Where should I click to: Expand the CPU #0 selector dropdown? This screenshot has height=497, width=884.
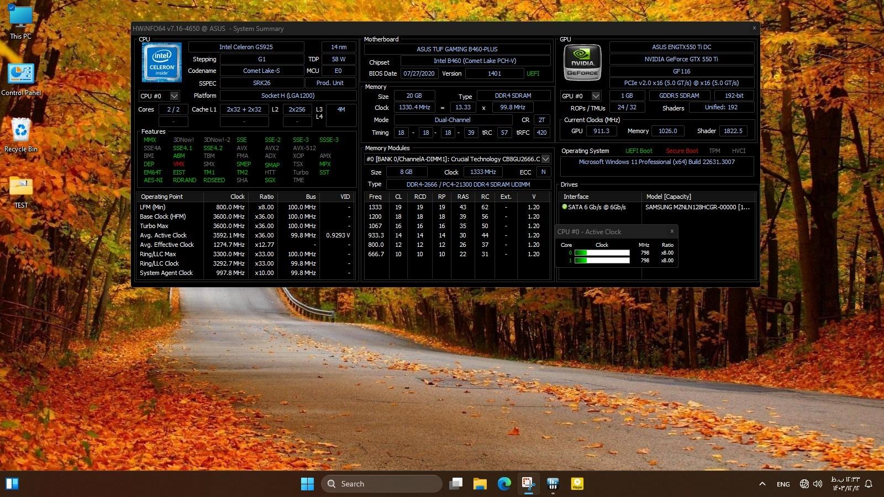[174, 96]
